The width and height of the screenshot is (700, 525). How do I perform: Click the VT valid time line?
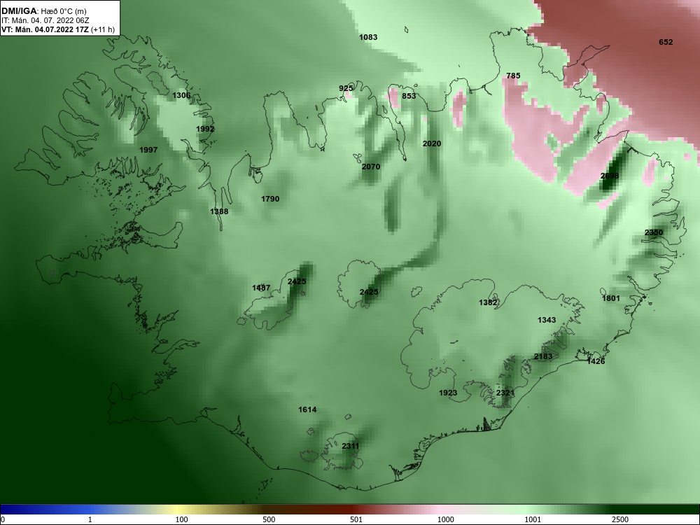(x=57, y=30)
